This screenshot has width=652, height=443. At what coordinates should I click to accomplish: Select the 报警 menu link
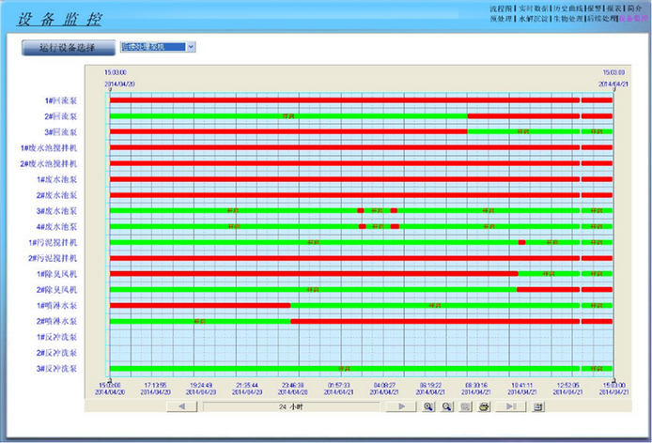click(598, 8)
